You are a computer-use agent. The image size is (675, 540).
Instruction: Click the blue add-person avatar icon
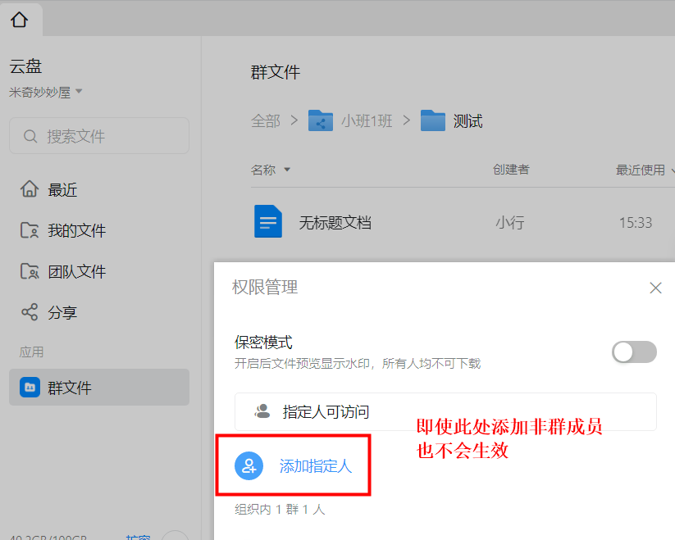pyautogui.click(x=248, y=465)
